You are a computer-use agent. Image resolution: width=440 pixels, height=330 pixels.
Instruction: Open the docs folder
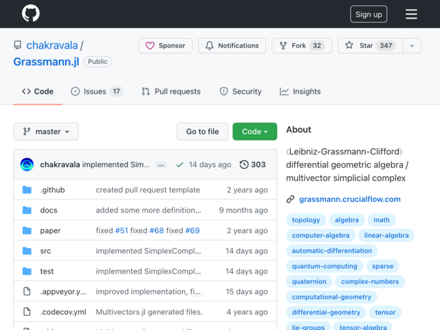(x=49, y=210)
